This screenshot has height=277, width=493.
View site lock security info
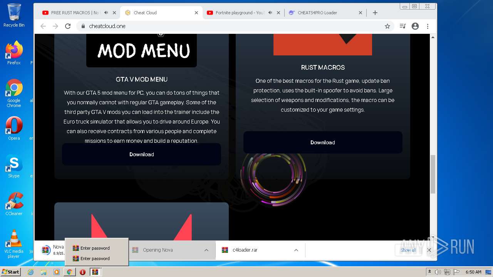82,26
